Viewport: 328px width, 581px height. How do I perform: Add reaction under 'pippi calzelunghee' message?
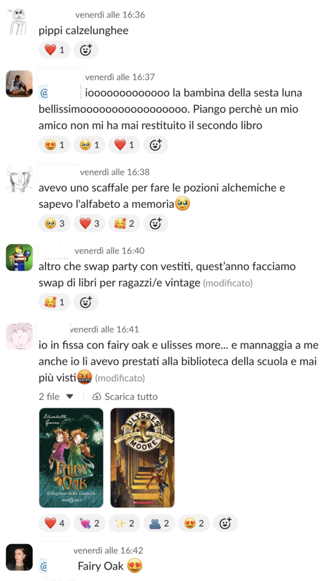(86, 50)
